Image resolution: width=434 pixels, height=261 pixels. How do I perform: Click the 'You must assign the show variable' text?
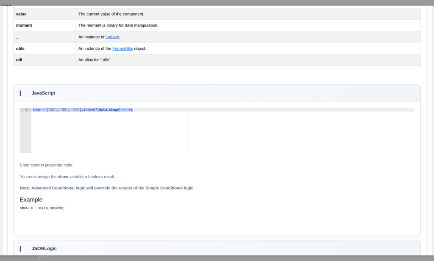(x=67, y=177)
